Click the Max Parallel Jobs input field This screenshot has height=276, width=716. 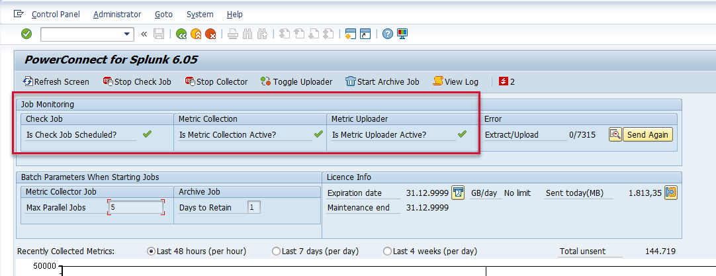[136, 207]
